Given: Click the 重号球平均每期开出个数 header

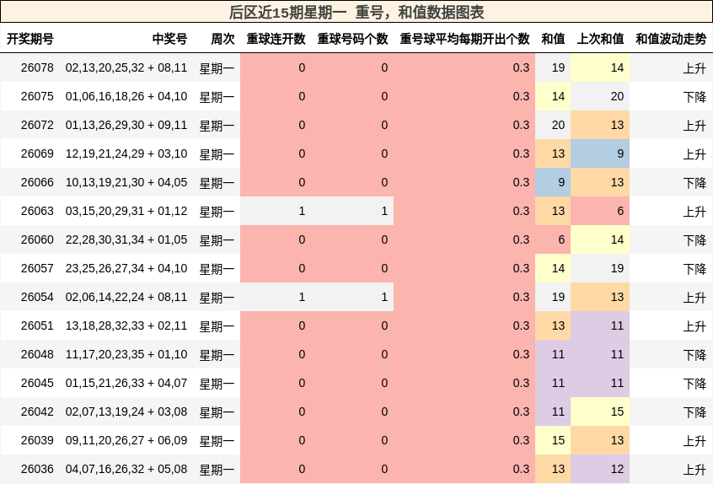Looking at the screenshot, I should [464, 39].
